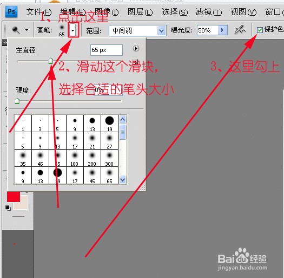Screen dimensions: 284x278
Task: Click the hardness slider handle
Action: (17, 101)
